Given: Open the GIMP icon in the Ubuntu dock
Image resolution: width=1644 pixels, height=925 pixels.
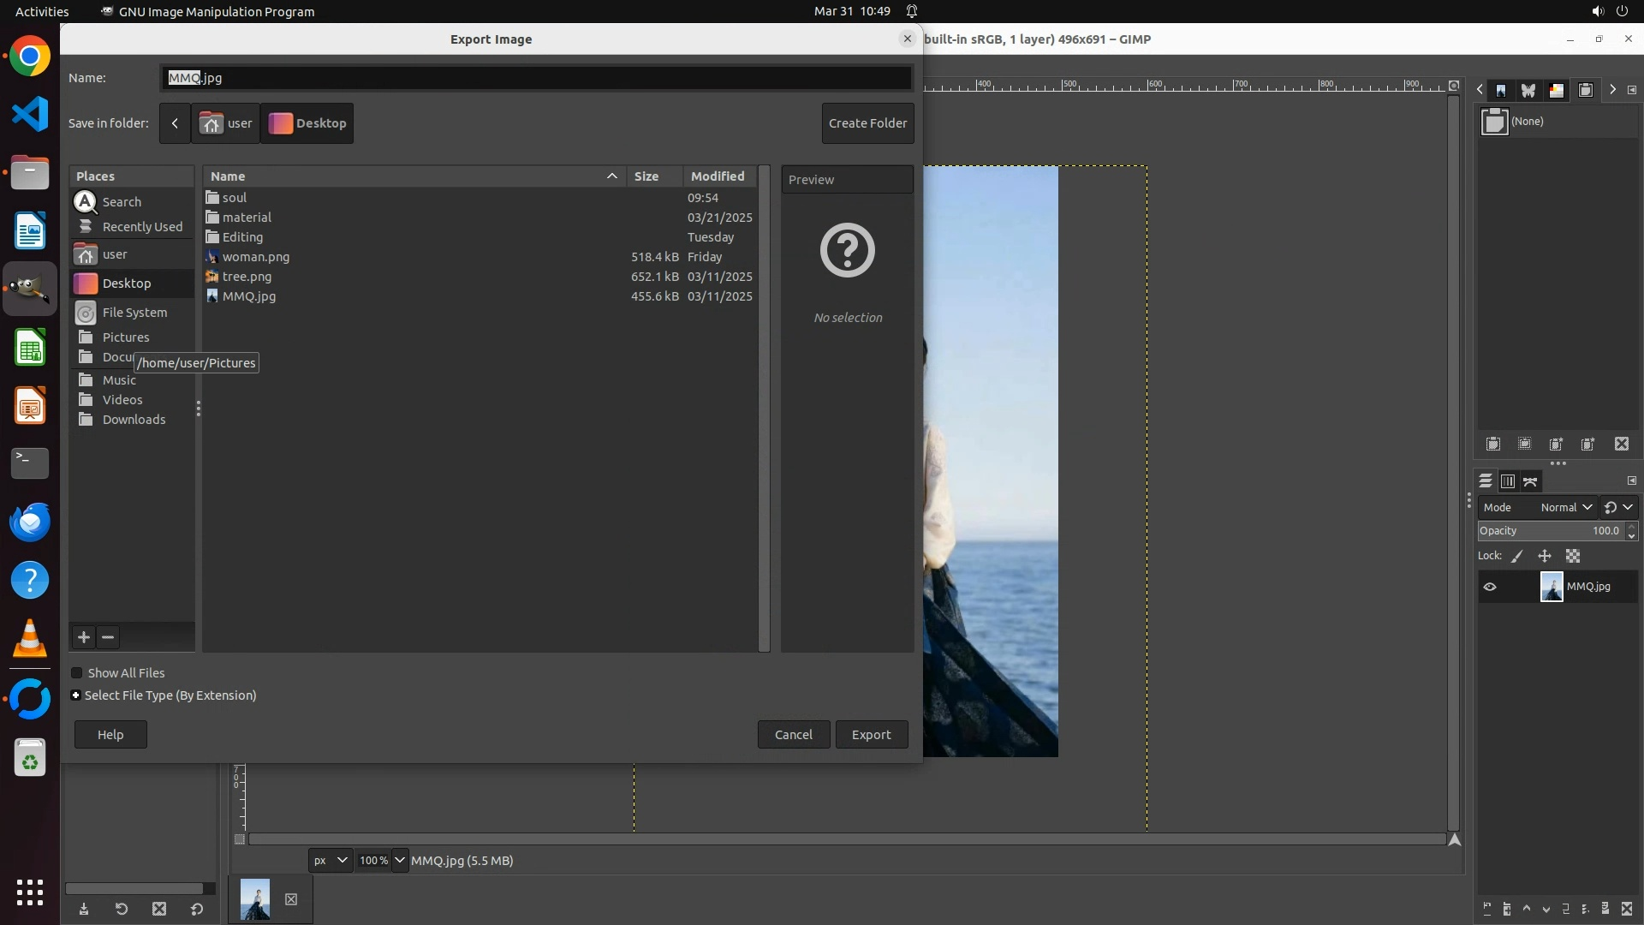Looking at the screenshot, I should [x=30, y=289].
